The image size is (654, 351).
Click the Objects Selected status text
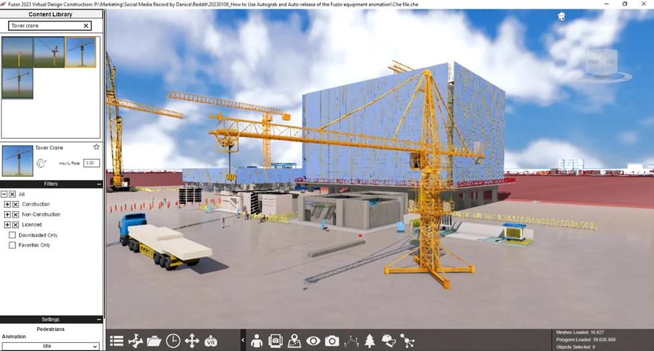tap(576, 347)
